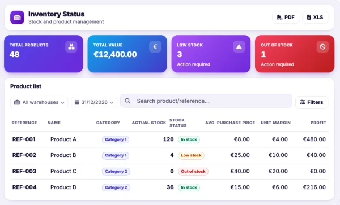Click Category 1 badge for Product B
Viewport: 340px width, 205px height.
116,155
